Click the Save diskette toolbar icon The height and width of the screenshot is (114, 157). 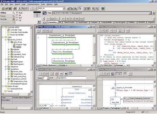pyautogui.click(x=10, y=8)
